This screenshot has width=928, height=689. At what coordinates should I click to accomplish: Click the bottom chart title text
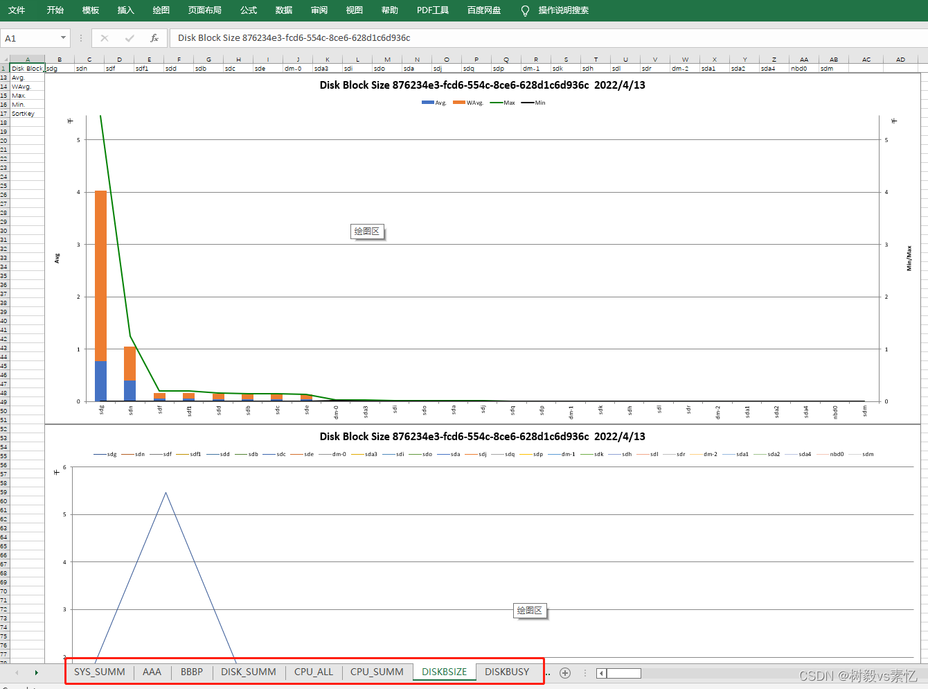tap(482, 437)
